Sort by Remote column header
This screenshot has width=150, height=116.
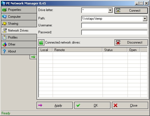pyautogui.click(x=77, y=50)
